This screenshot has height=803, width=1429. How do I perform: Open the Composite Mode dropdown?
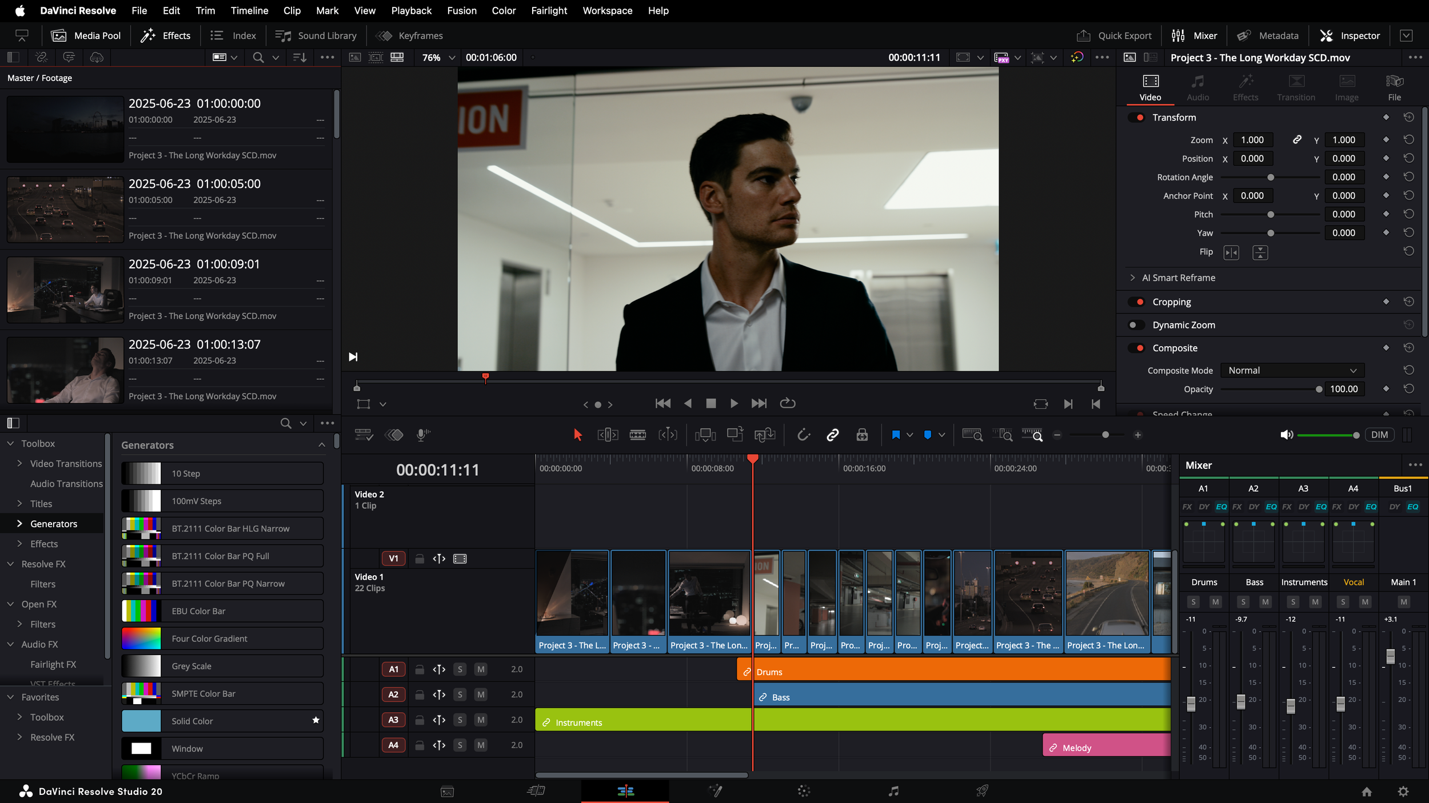[x=1291, y=371]
